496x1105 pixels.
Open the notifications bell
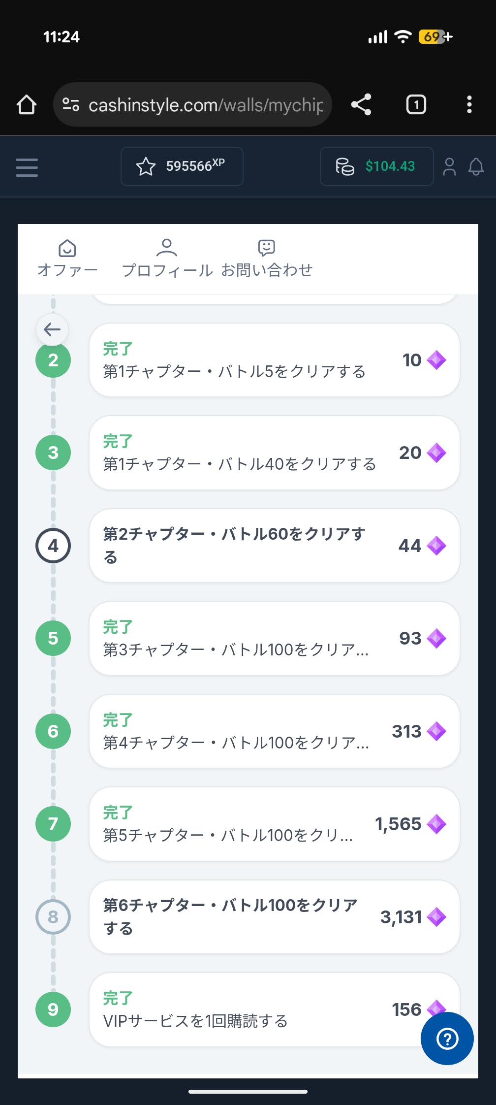(476, 166)
